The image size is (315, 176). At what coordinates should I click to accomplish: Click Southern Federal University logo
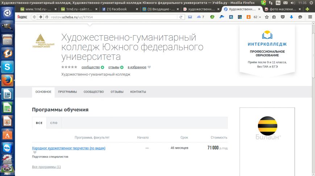coord(43,41)
